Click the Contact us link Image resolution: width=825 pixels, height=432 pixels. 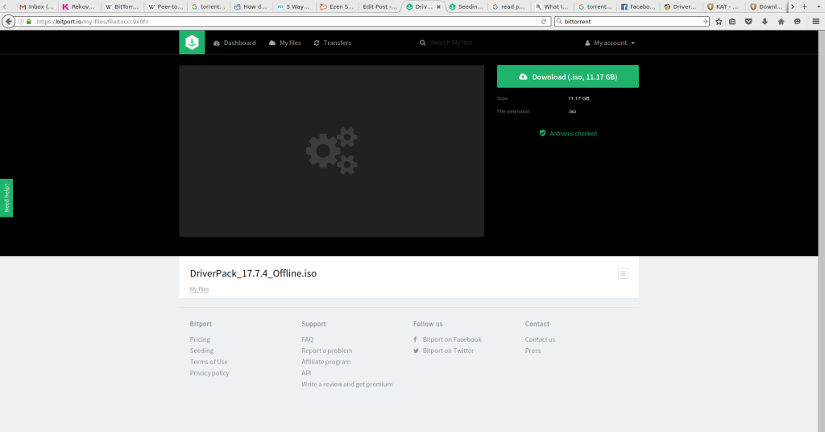pos(540,339)
